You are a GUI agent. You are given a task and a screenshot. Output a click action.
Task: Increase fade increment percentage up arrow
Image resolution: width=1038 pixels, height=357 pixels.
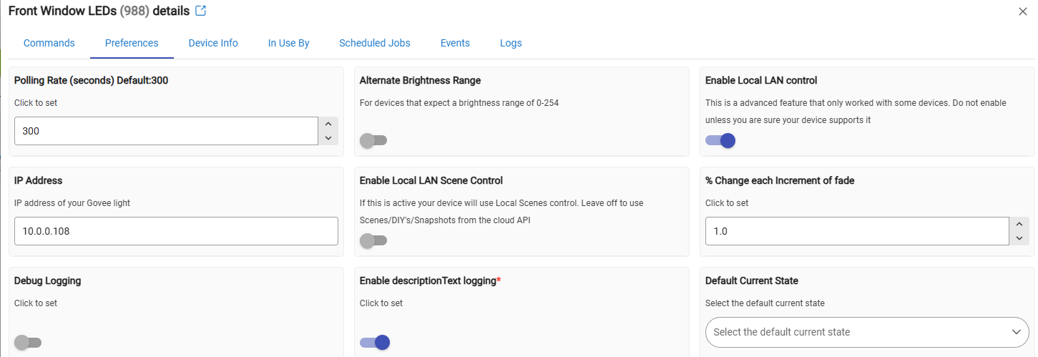1019,225
